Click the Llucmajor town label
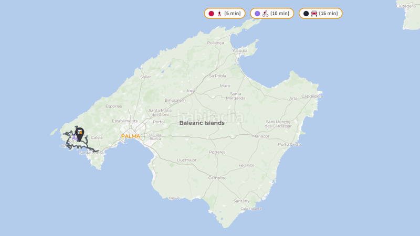This screenshot has height=236, width=420. pos(186,160)
